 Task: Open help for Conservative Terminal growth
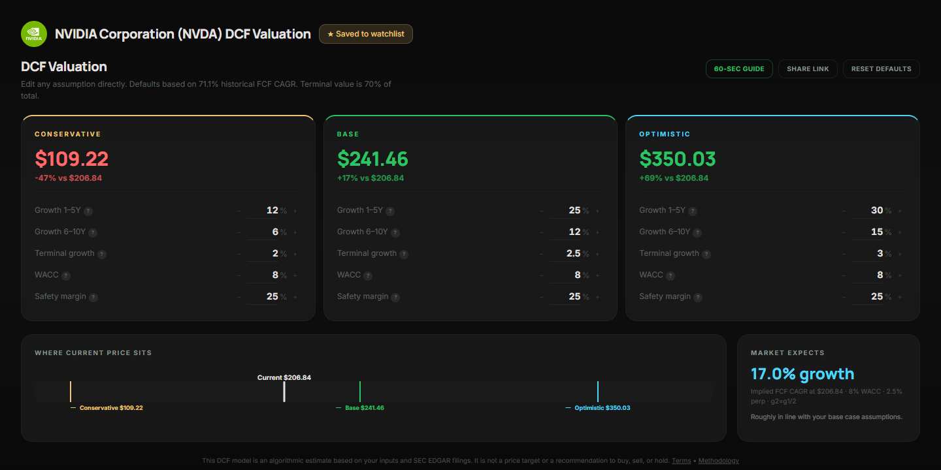tap(102, 254)
